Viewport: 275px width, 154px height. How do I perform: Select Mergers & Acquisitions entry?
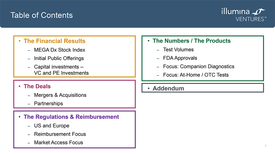[x=60, y=95]
